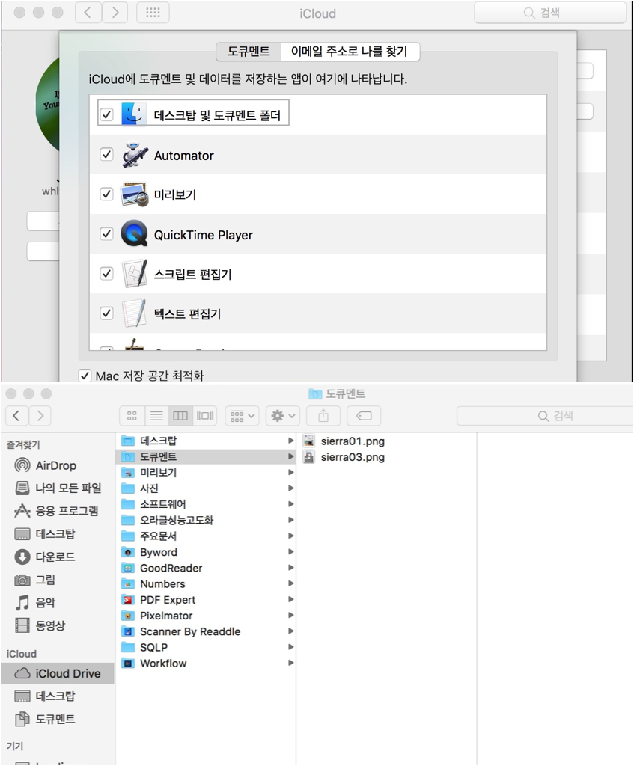Image resolution: width=634 pixels, height=766 pixels.
Task: Go forward in iCloud preferences window
Action: click(x=115, y=13)
